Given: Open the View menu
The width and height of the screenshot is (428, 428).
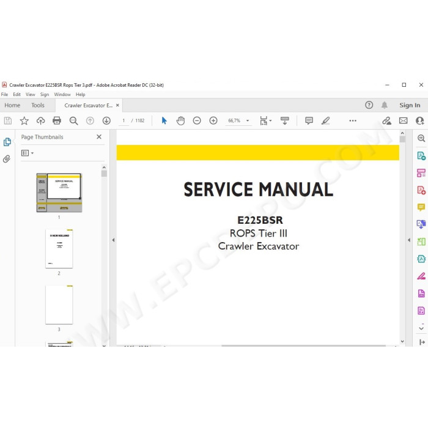Looking at the screenshot, I should [x=31, y=94].
